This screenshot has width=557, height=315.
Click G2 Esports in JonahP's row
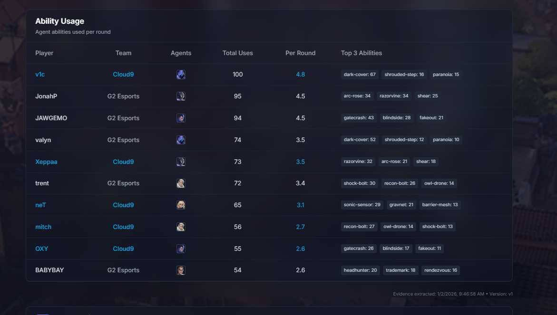point(123,96)
